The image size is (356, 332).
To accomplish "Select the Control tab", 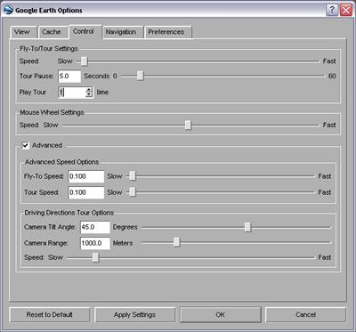I will click(85, 31).
